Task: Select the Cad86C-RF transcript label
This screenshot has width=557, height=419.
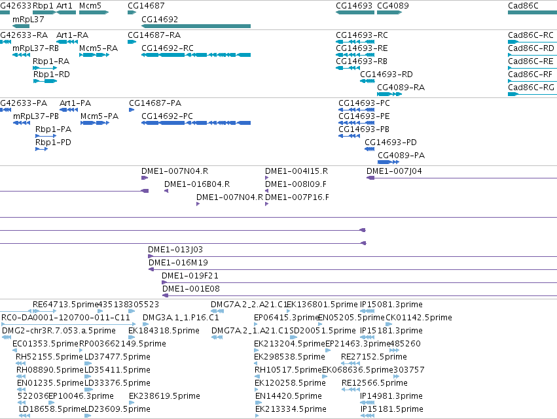Action: pyautogui.click(x=530, y=75)
